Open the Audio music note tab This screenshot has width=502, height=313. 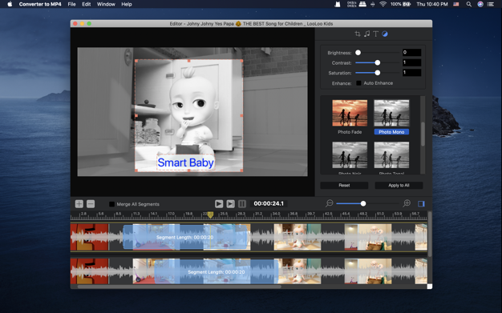(367, 34)
